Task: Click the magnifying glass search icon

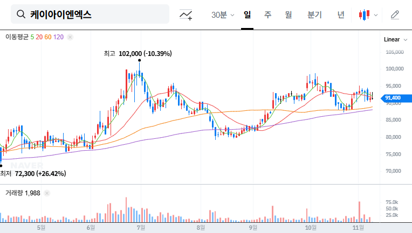Action: (21, 15)
